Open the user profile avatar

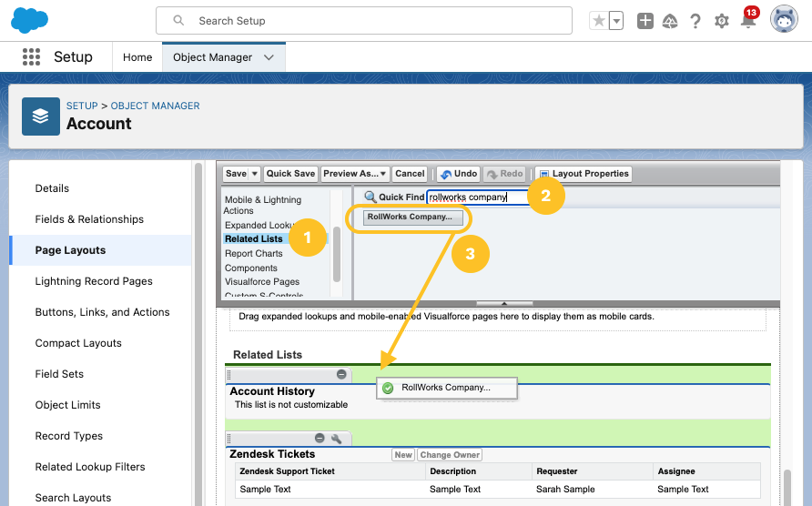coord(784,19)
